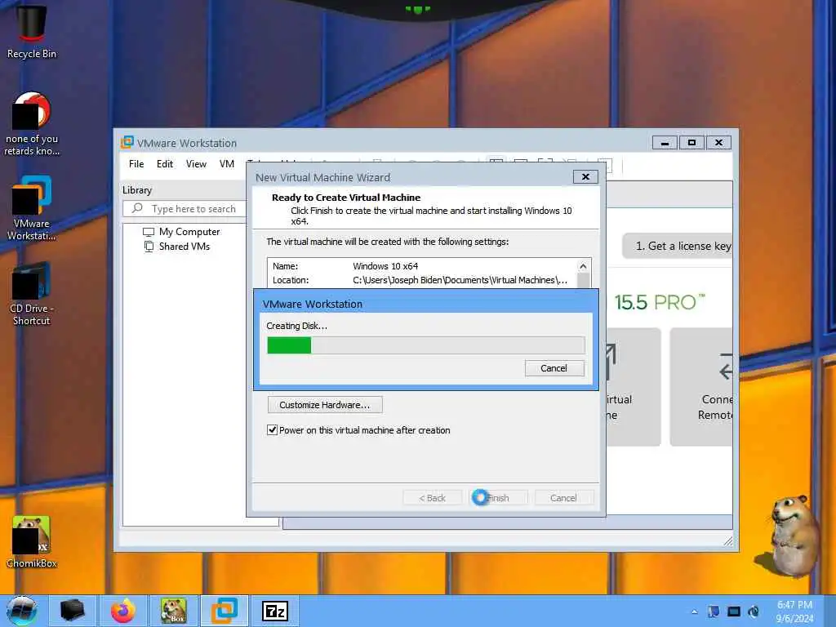This screenshot has height=627, width=836.
Task: Cancel the Creating Disk operation
Action: (554, 368)
